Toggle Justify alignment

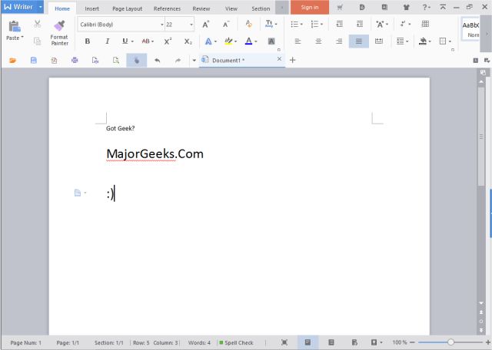click(359, 41)
